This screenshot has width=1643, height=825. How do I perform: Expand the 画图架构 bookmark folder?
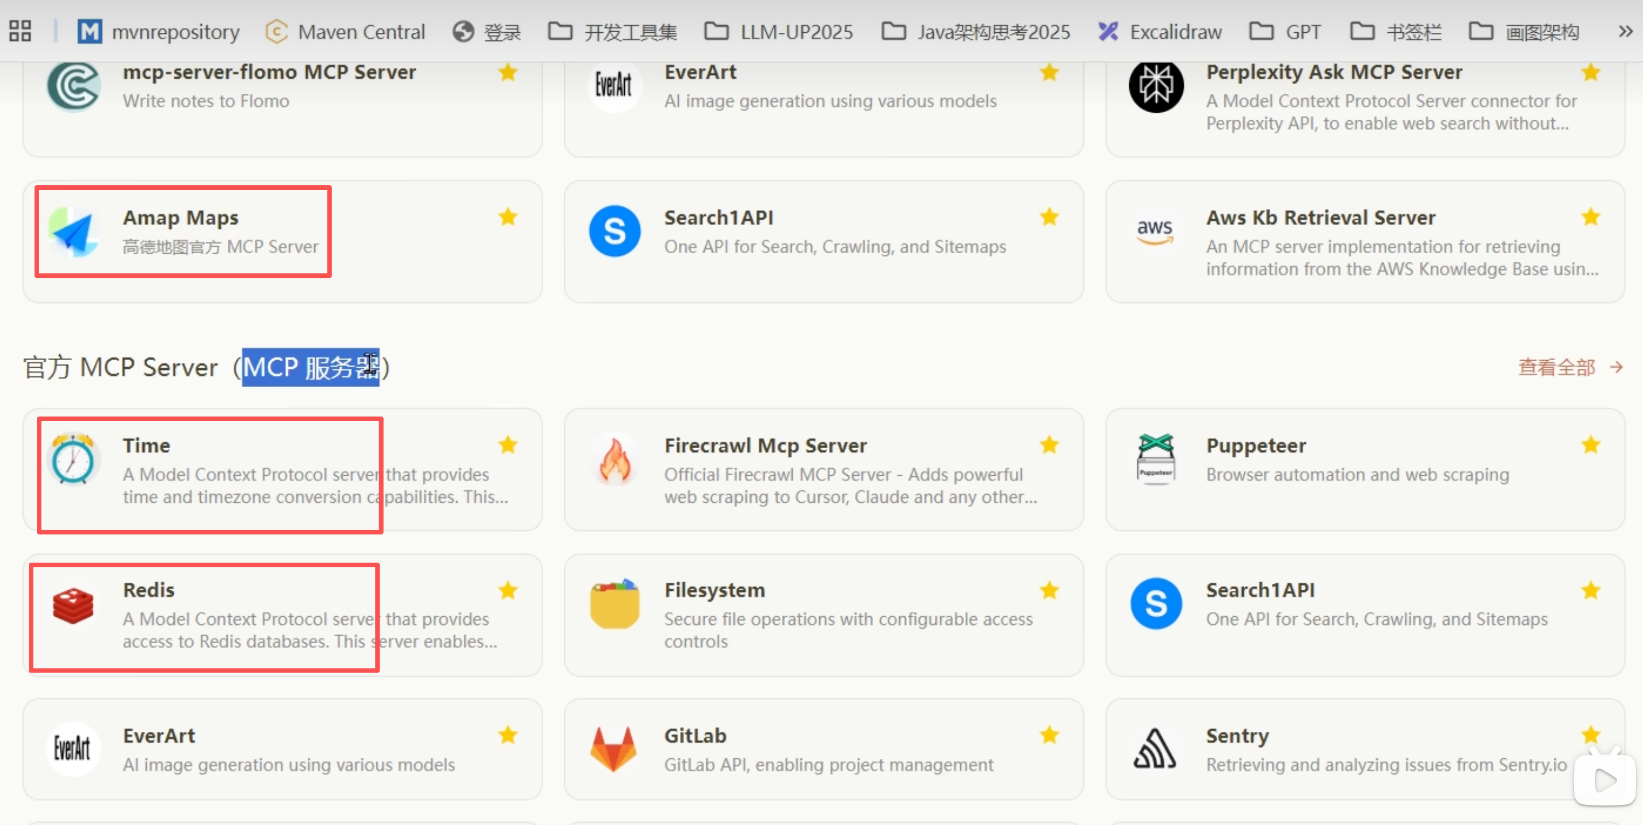coord(1524,31)
